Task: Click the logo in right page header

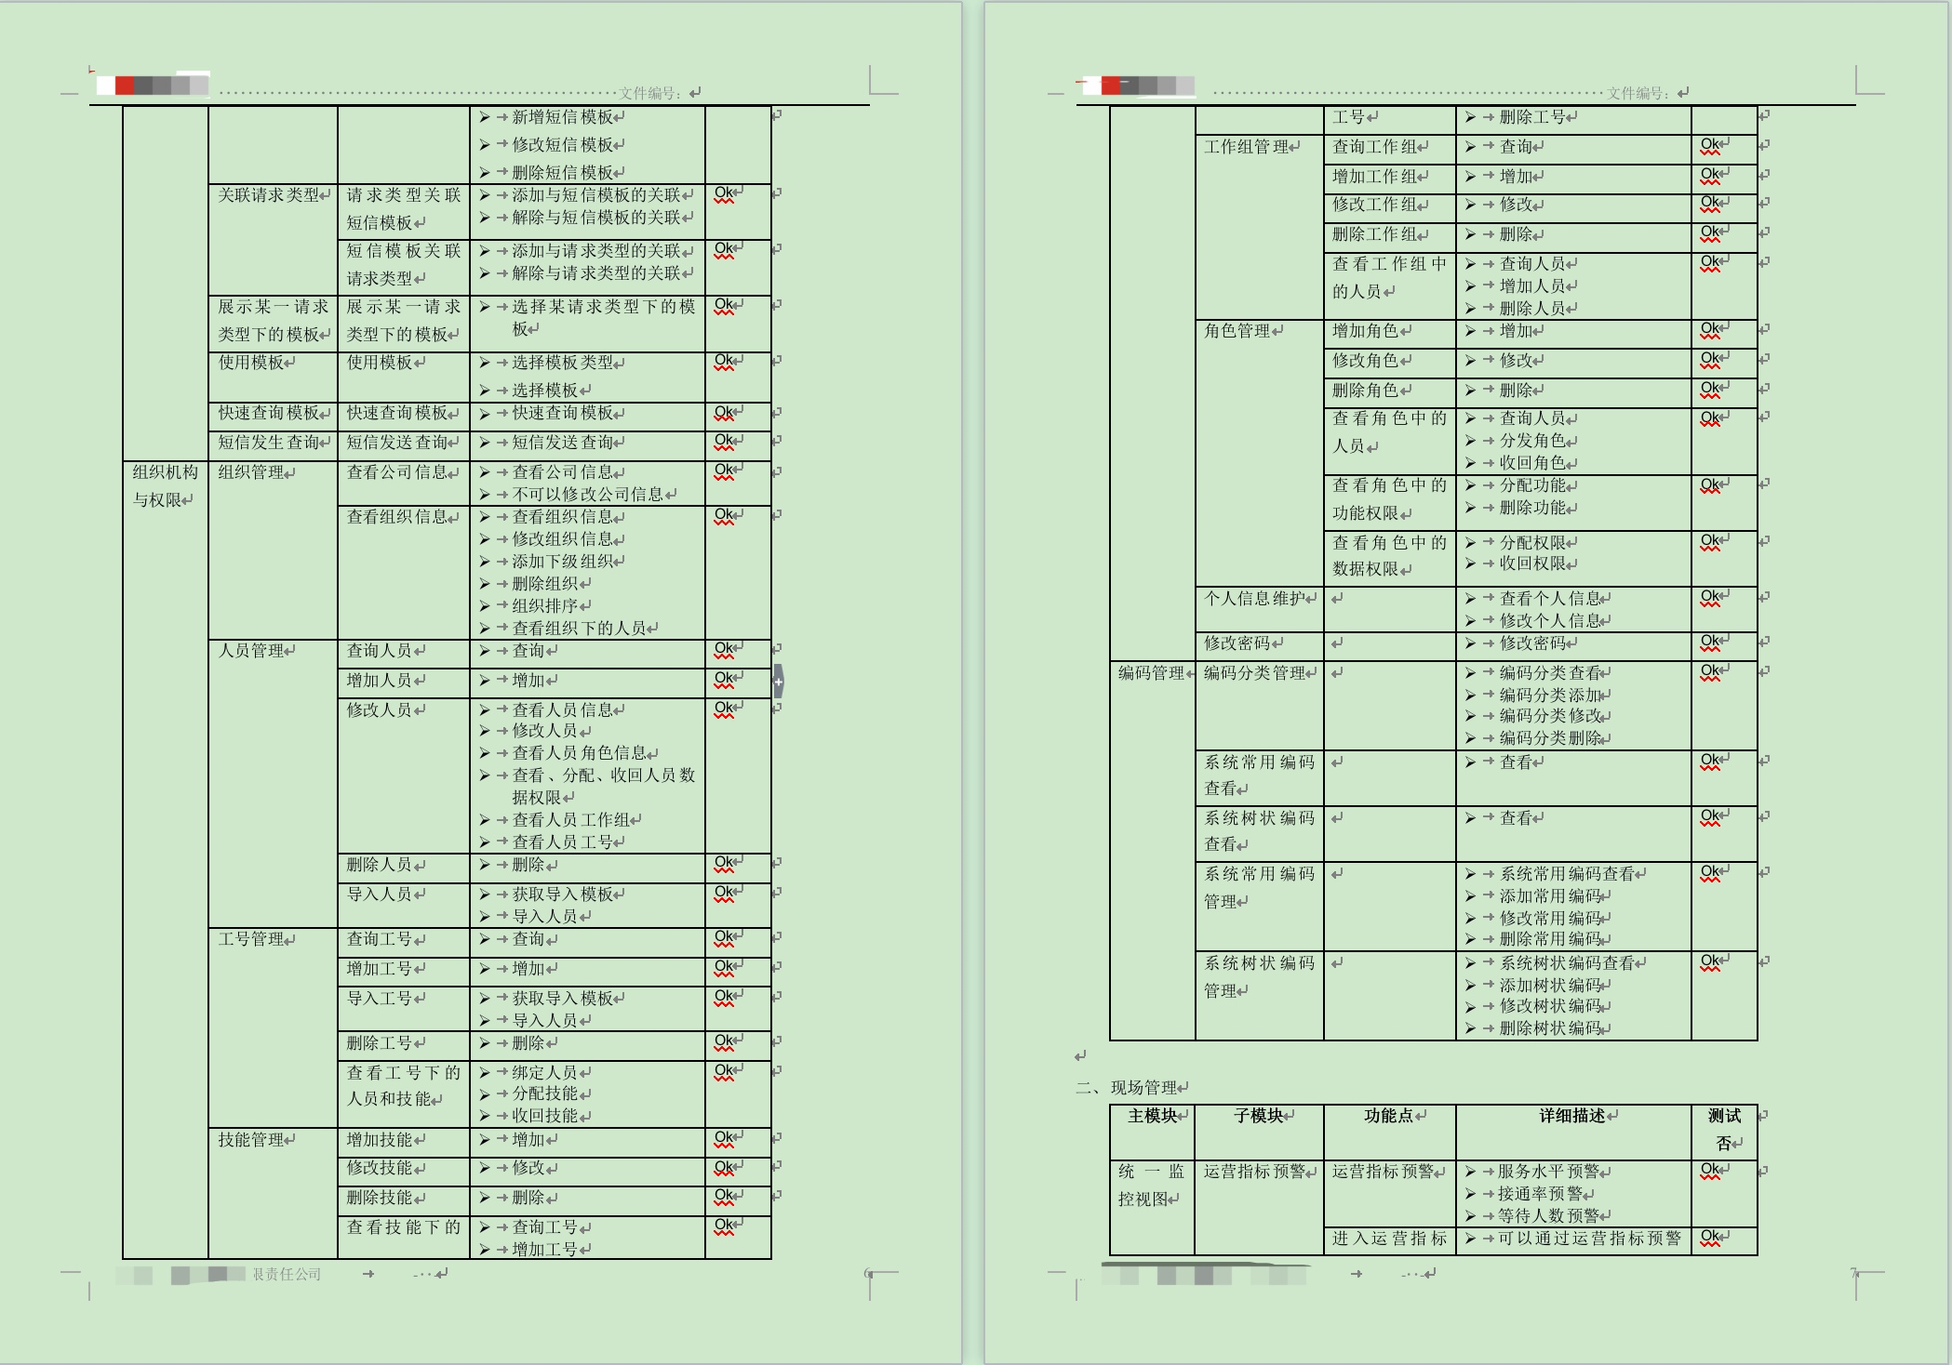Action: click(1140, 86)
